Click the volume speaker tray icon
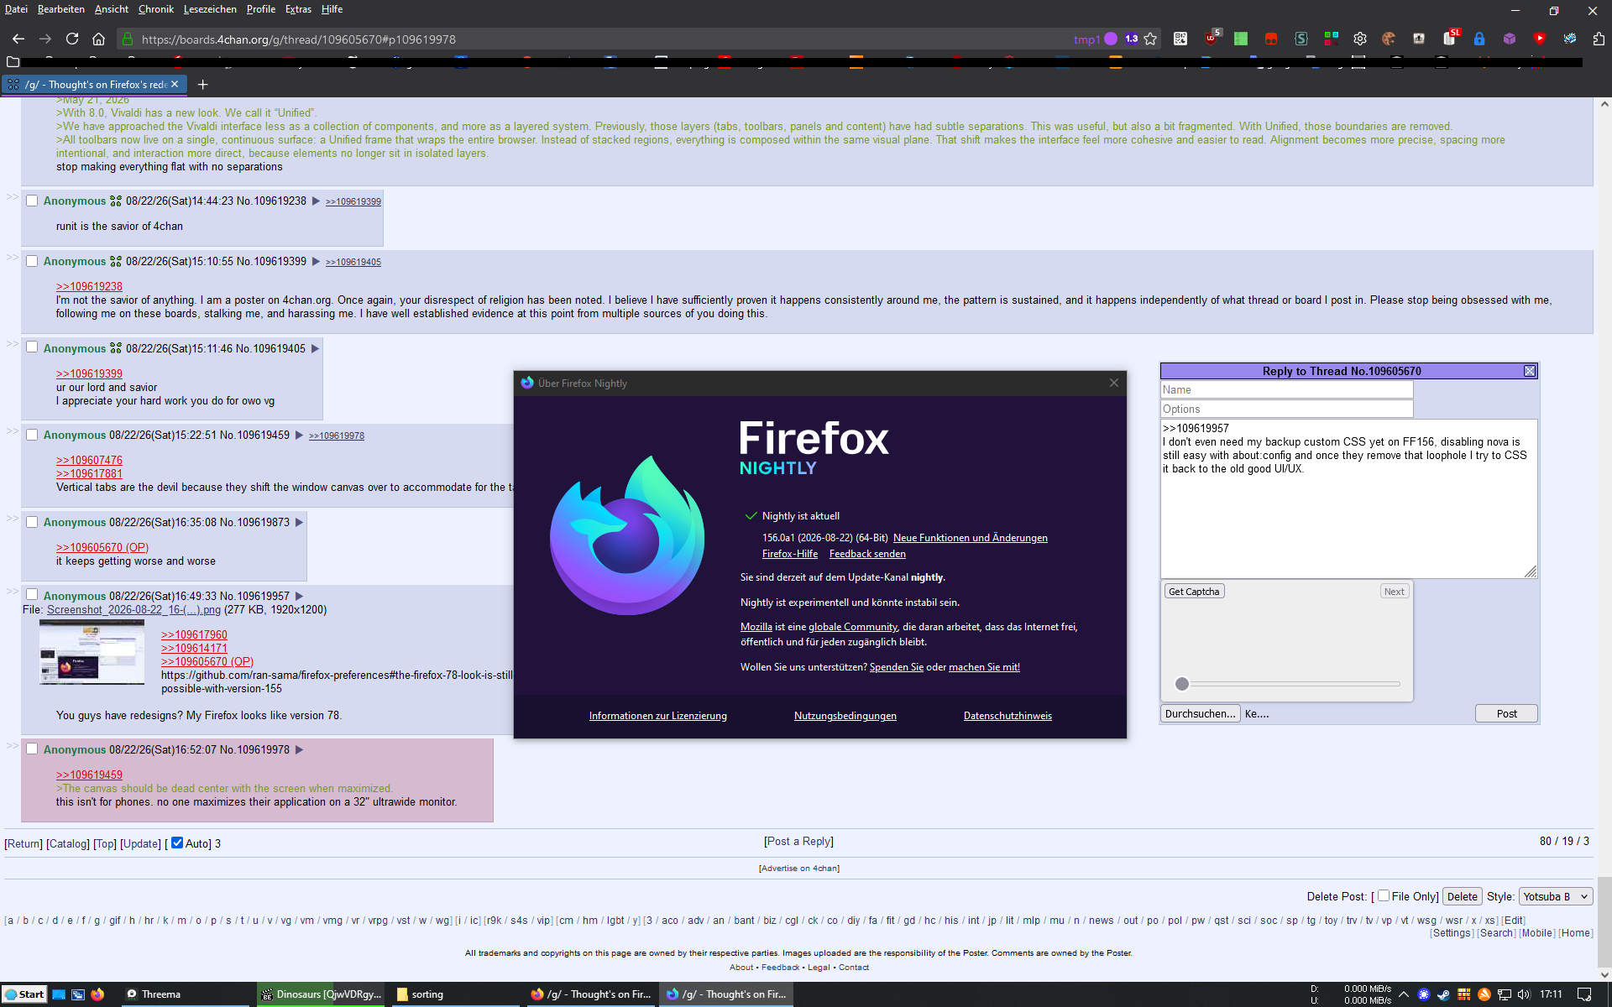1612x1007 pixels. [1524, 994]
